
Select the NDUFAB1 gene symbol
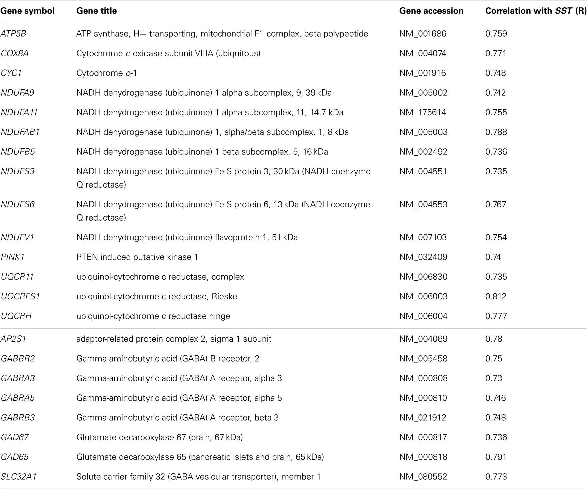[20, 132]
